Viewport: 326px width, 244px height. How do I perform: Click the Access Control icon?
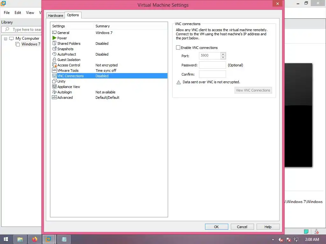54,65
